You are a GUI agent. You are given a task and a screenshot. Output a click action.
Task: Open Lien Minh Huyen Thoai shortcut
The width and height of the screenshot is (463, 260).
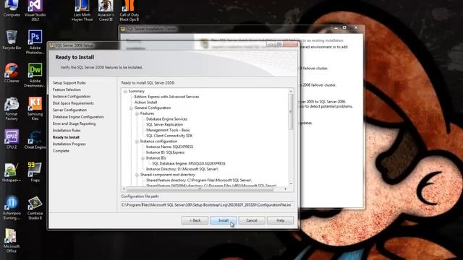82,11
